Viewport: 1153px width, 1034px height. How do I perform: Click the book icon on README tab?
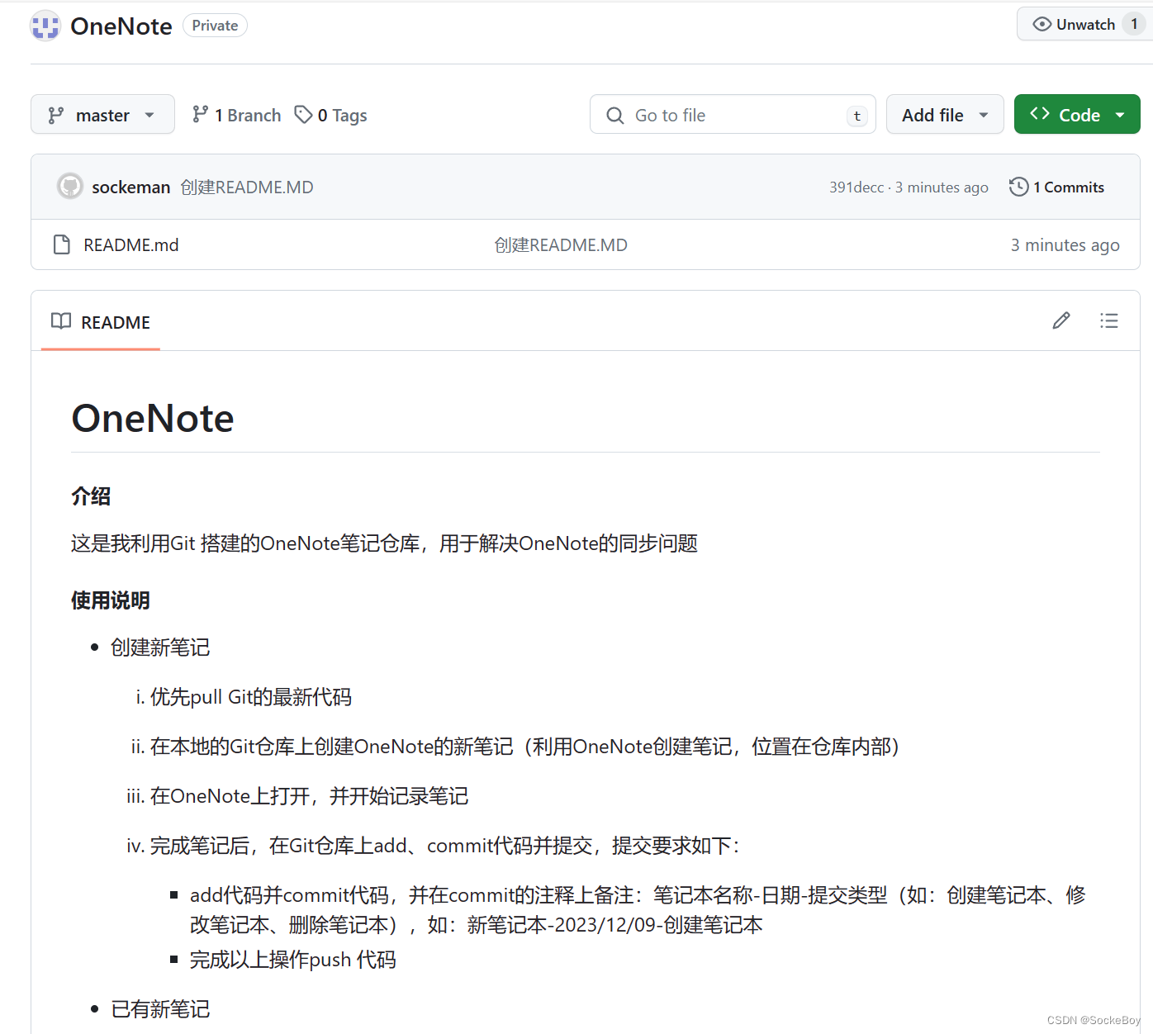[61, 320]
